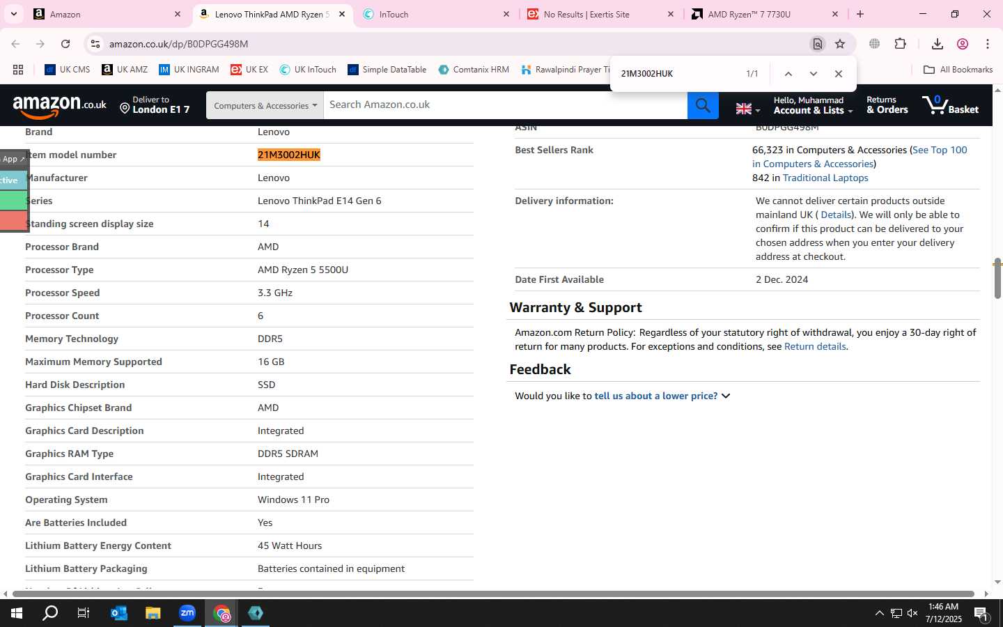Screen dimensions: 1003x627
Task: Open Chrome downloads icon
Action: (x=938, y=44)
